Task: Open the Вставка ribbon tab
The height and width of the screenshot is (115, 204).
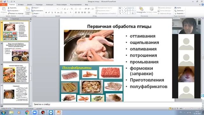Action: [x=21, y=4]
